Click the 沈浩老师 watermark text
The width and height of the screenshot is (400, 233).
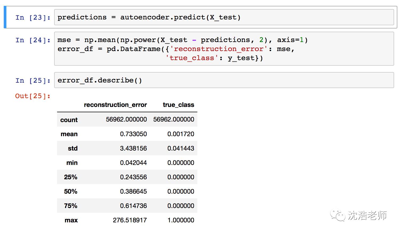tap(367, 215)
